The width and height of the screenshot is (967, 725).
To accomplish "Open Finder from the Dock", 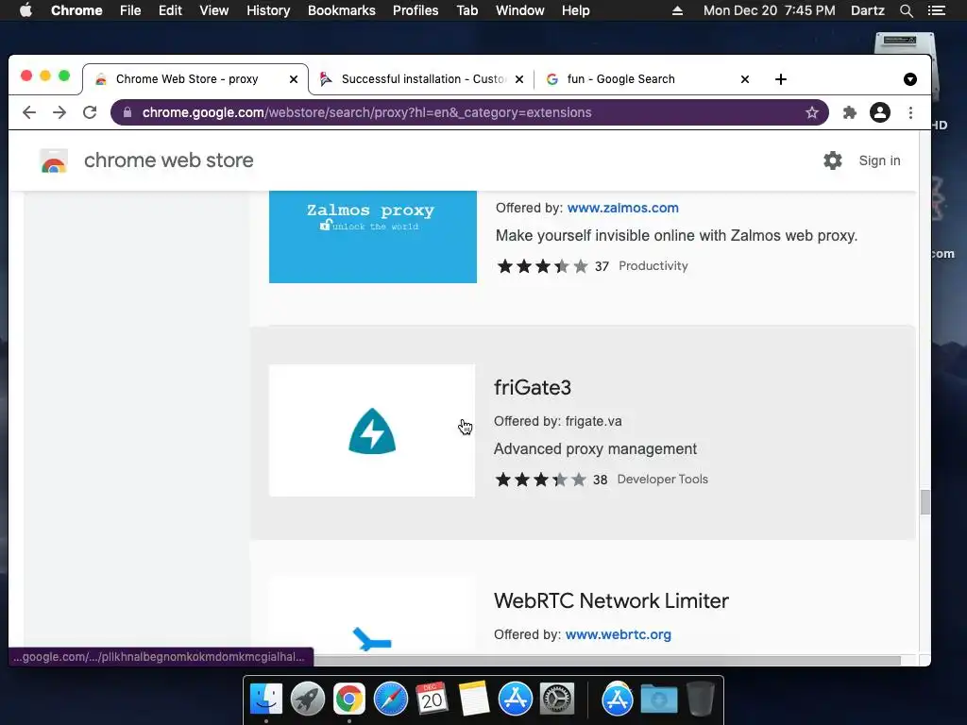I will [x=266, y=700].
